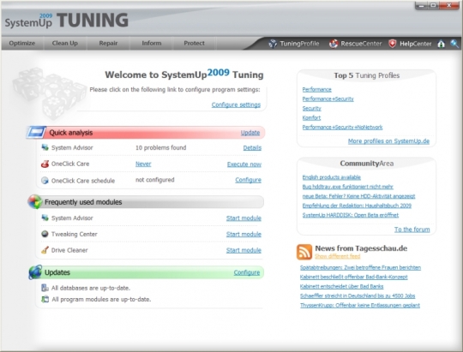Viewport: 463px width, 352px height.
Task: Click Show different feed link
Action: pyautogui.click(x=338, y=256)
